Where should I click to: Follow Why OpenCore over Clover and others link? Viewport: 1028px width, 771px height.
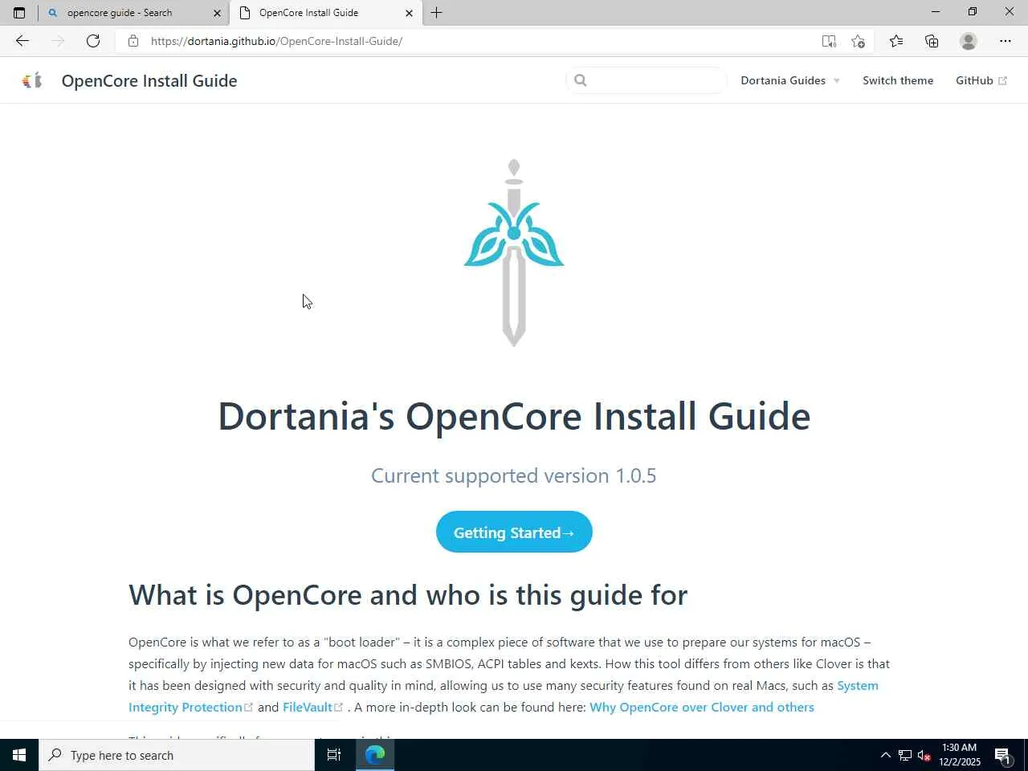point(702,707)
